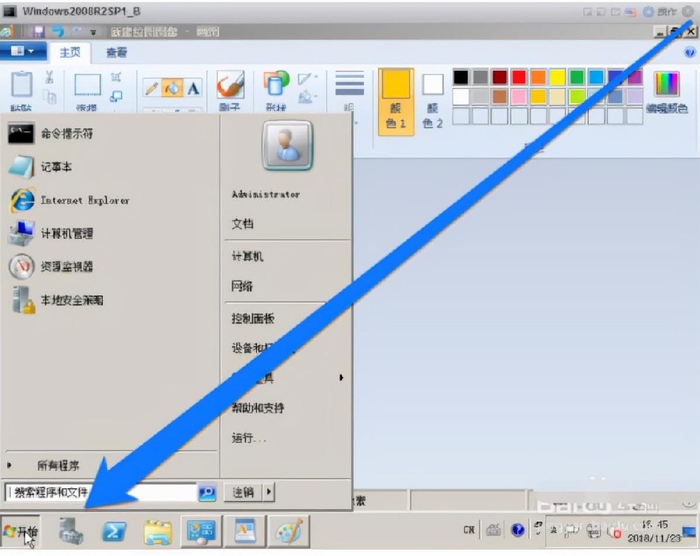Open 网络 in the Start menu
Image resolution: width=700 pixels, height=556 pixels.
click(x=242, y=286)
